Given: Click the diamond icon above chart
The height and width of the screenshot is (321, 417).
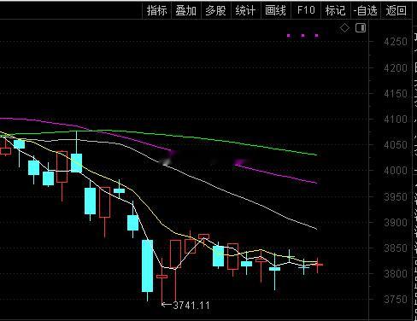Looking at the screenshot, I should point(344,28).
